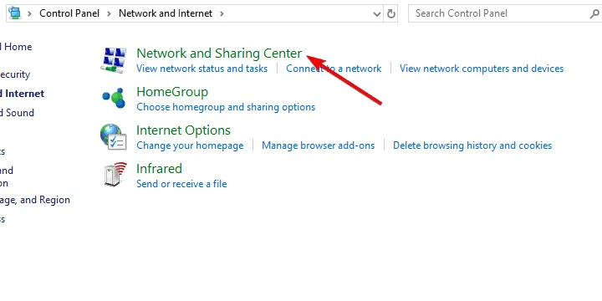Expand the chevron before Control Panel breadcrumb
This screenshot has width=602, height=301.
(29, 14)
